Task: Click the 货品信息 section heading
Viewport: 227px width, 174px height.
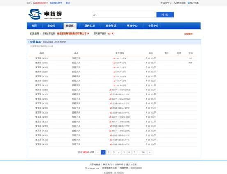Action: coord(35,42)
